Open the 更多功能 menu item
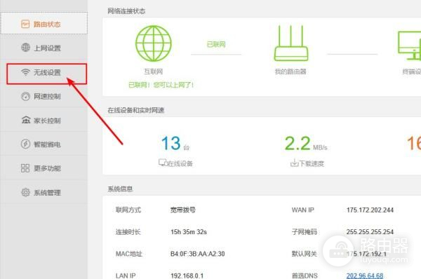 [x=44, y=168]
